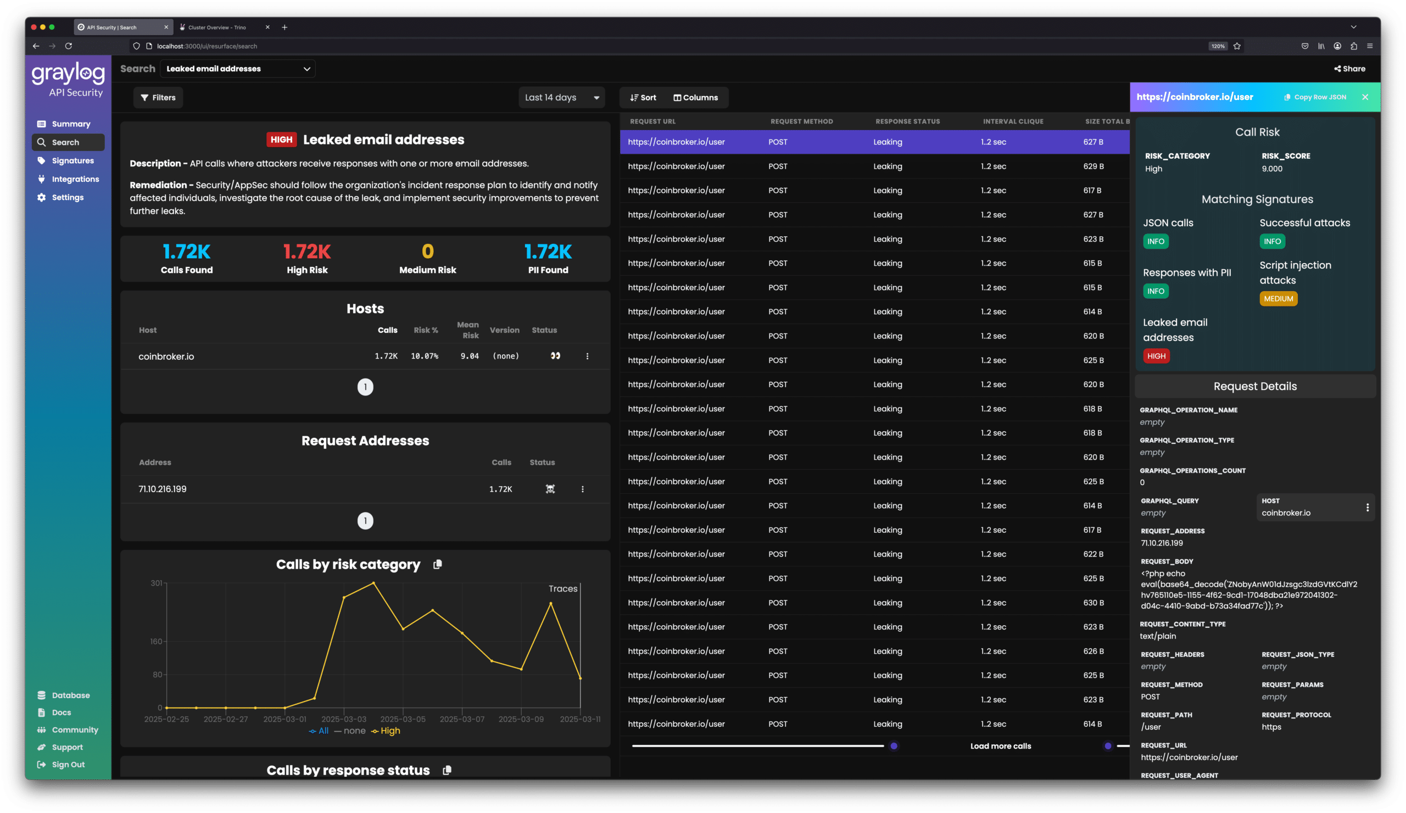The width and height of the screenshot is (1406, 813).
Task: Open the HOST field options menu in Request Details
Action: (1367, 507)
